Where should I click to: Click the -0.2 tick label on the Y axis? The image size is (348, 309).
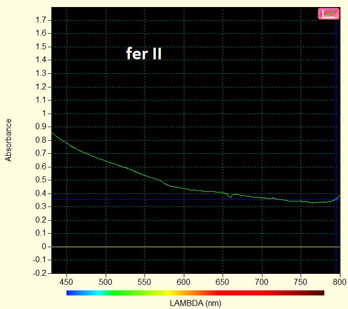(39, 273)
